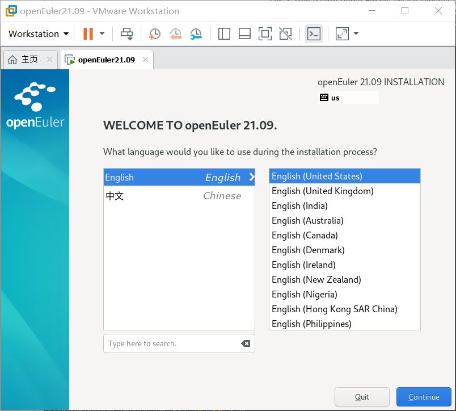
Task: Maximize the VMware Workstation window
Action: click(x=405, y=11)
